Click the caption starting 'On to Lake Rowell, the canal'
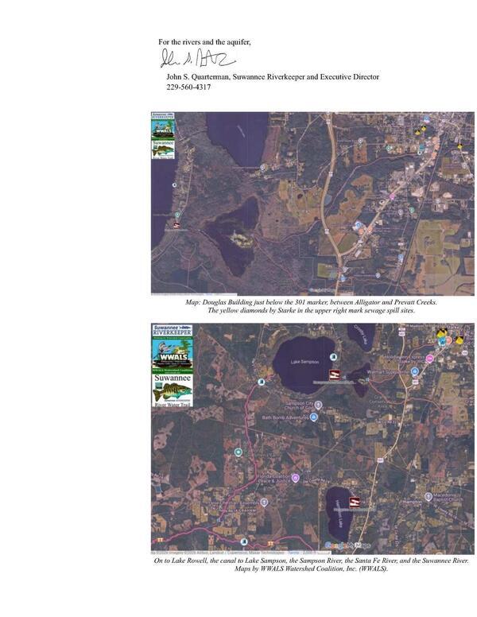 pyautogui.click(x=312, y=561)
